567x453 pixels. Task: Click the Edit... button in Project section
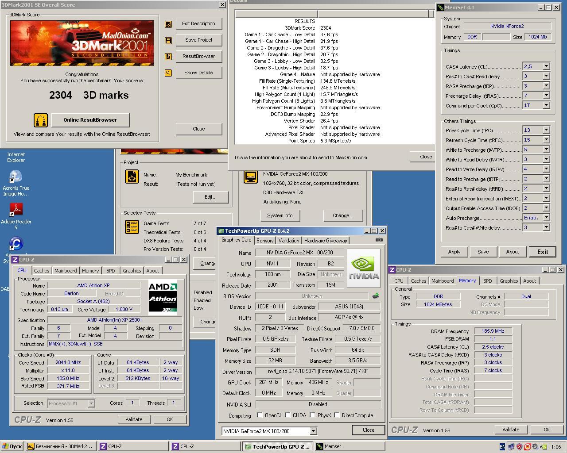tap(210, 197)
